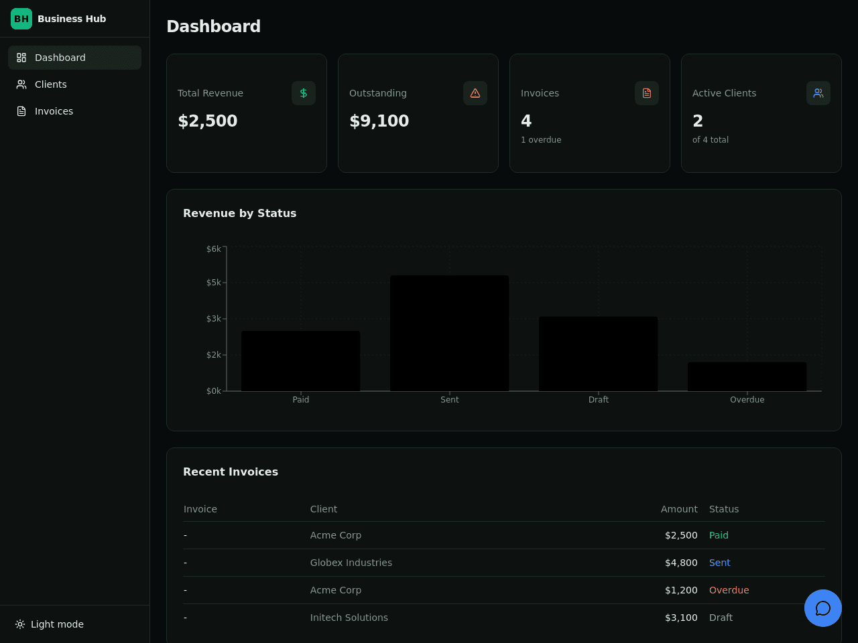Click the $3,100 amount cell
This screenshot has width=858, height=643.
pos(681,618)
